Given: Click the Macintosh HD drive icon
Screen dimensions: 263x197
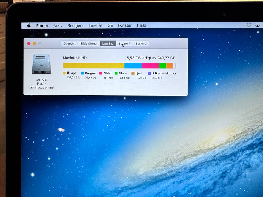Looking at the screenshot, I should [41, 64].
